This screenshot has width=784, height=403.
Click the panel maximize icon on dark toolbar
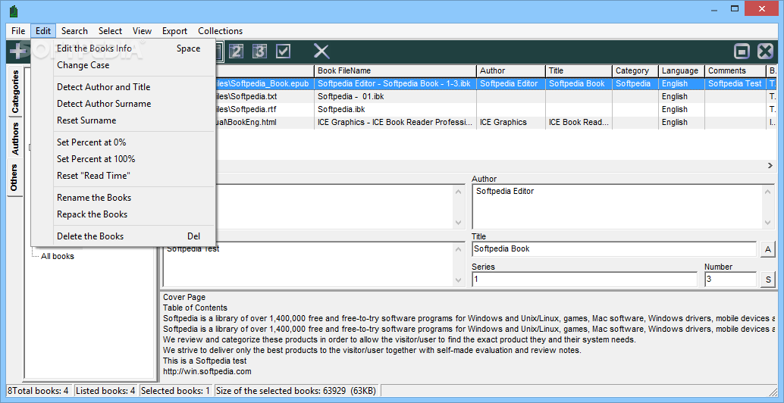[x=742, y=51]
